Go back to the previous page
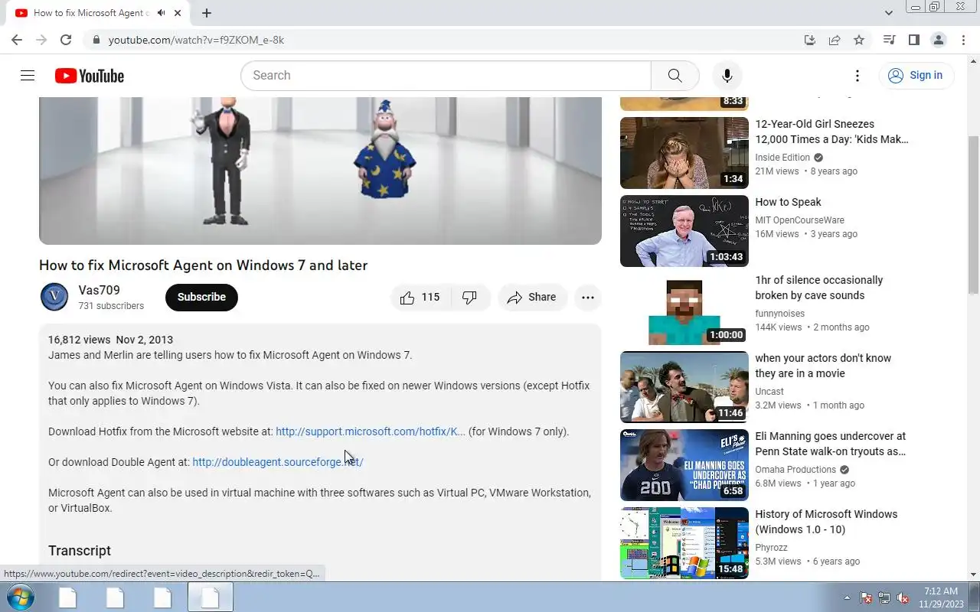 pos(17,40)
